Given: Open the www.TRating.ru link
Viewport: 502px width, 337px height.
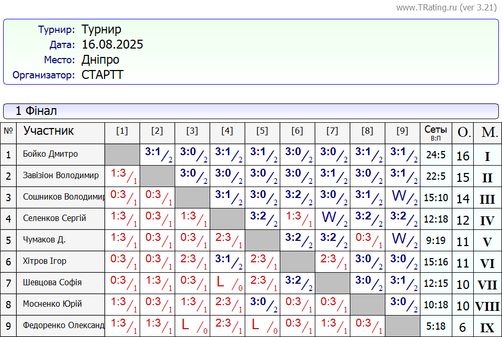Looking at the screenshot, I should tap(427, 7).
